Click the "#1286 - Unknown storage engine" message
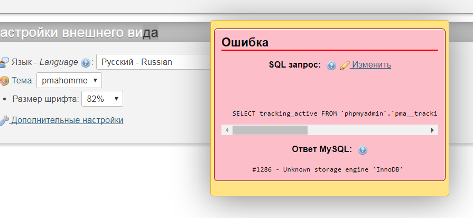The width and height of the screenshot is (473, 218). point(328,169)
